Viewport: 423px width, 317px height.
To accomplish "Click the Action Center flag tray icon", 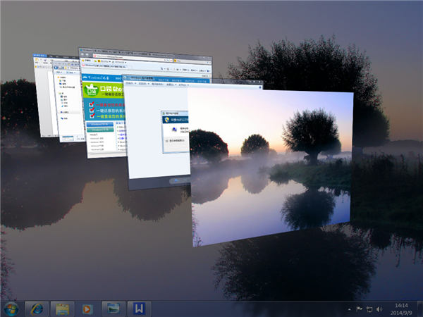I will [x=359, y=309].
